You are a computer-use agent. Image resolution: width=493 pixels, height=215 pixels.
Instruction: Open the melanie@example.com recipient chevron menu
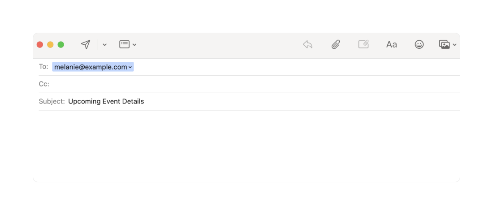(130, 67)
